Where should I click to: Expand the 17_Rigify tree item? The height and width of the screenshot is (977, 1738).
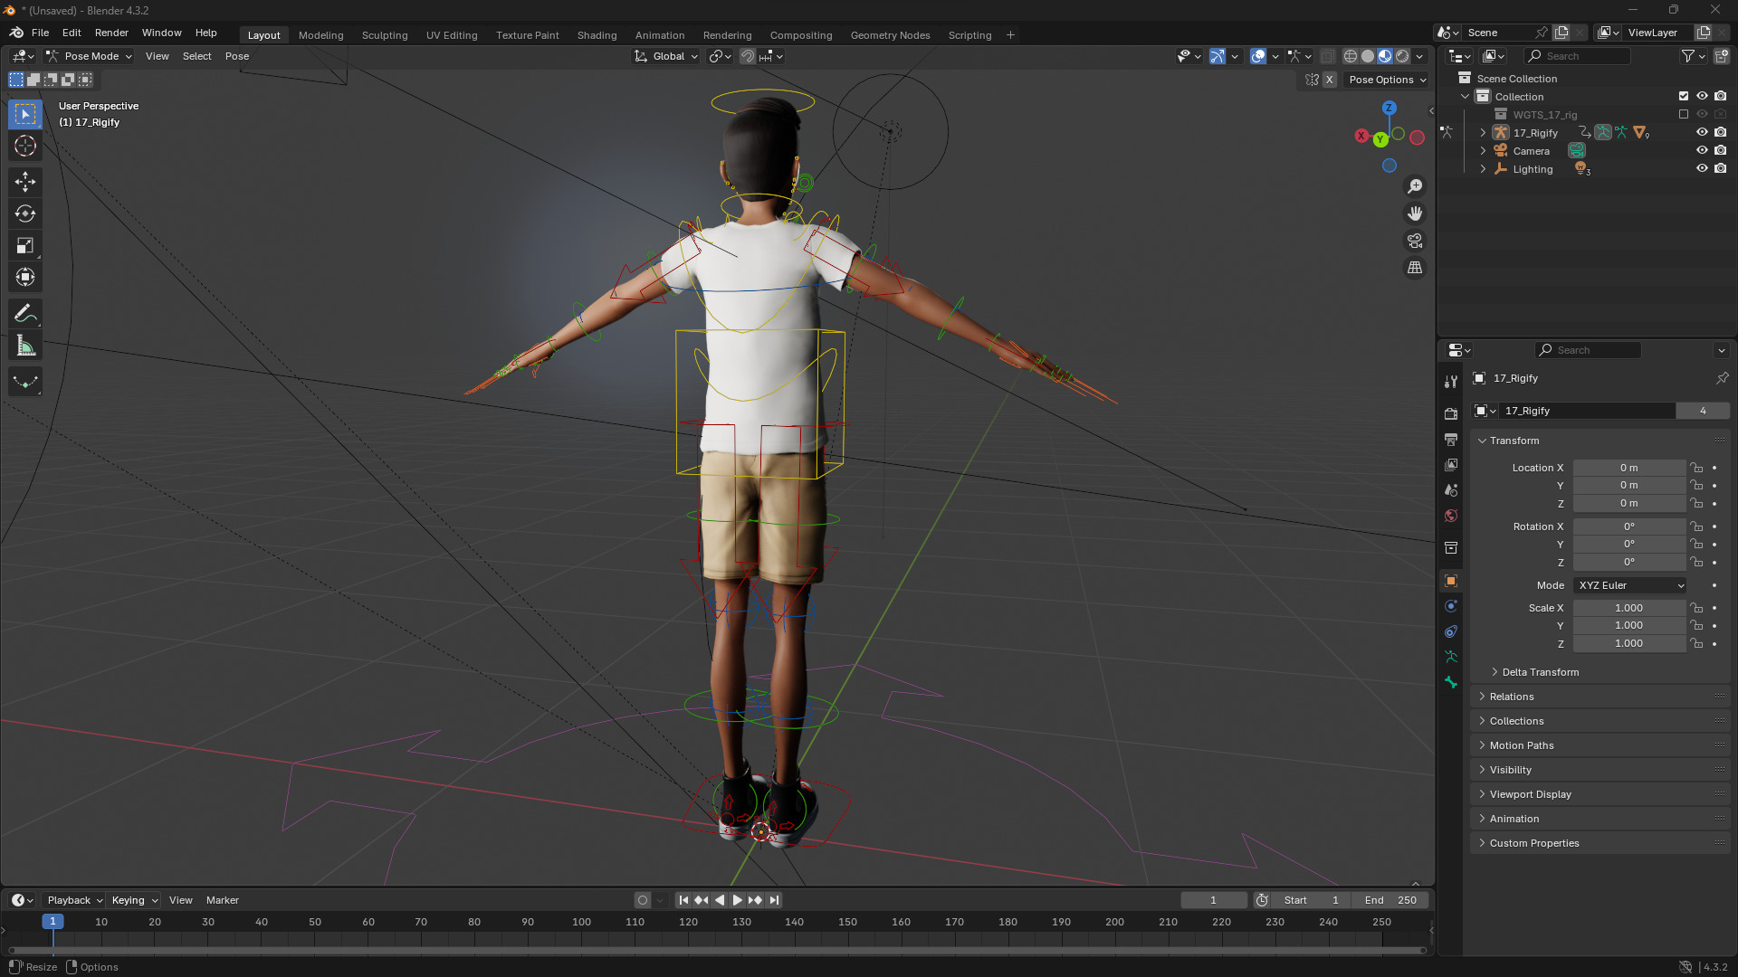click(x=1483, y=133)
